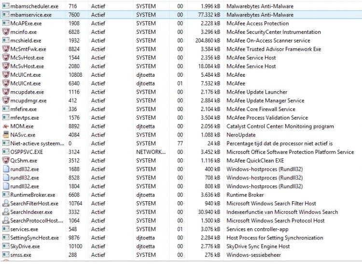This screenshot has height=264, width=362.
Task: Select the mbamservice.exe process name
Action: [31, 15]
